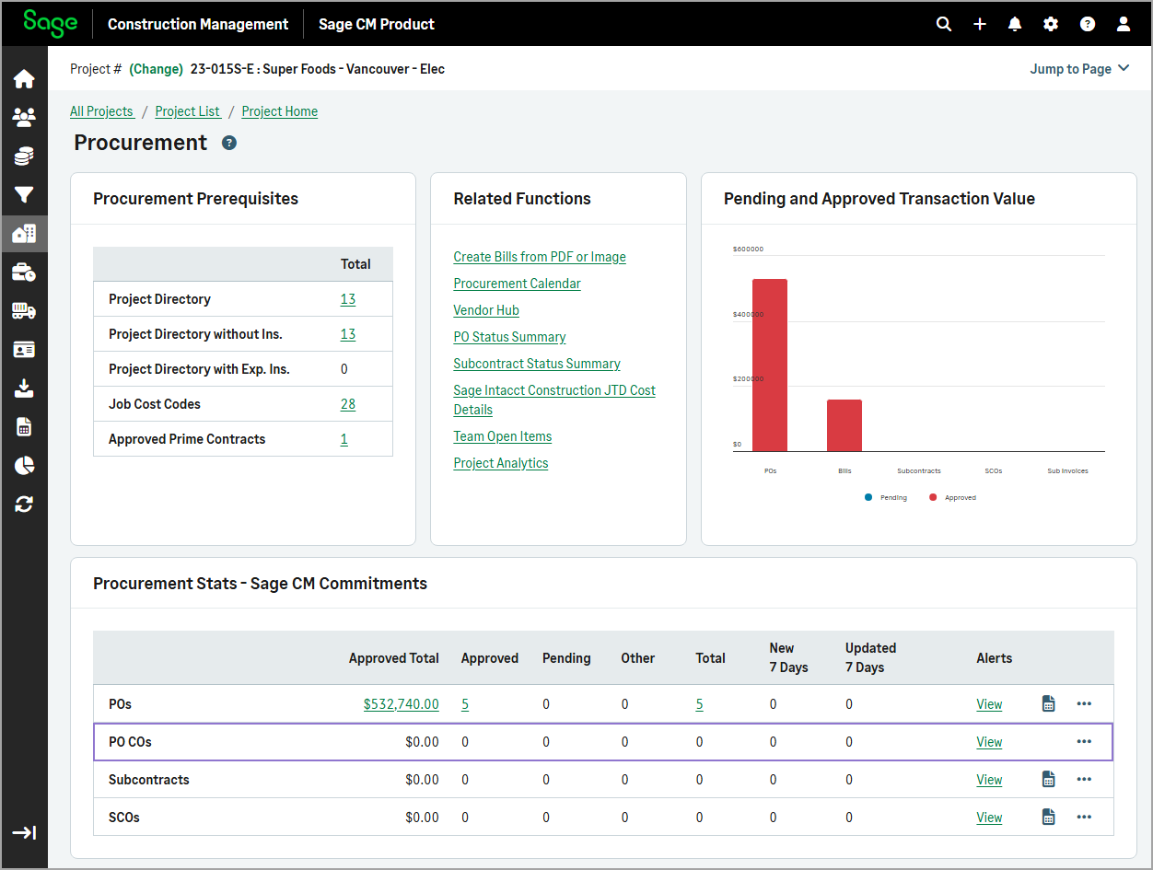Go to Project Home breadcrumb
This screenshot has height=870, width=1153.
coord(280,111)
